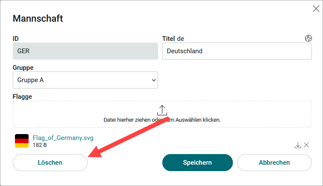The image size is (323, 186).
Task: Close the Mannschaft dialog with top-right X
Action: (x=316, y=9)
